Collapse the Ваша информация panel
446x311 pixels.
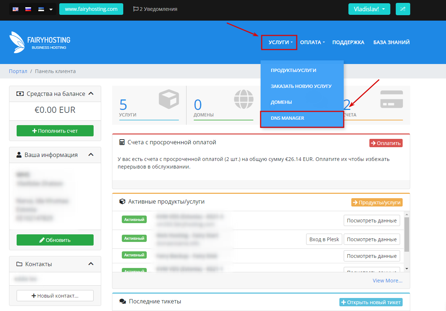click(x=91, y=155)
